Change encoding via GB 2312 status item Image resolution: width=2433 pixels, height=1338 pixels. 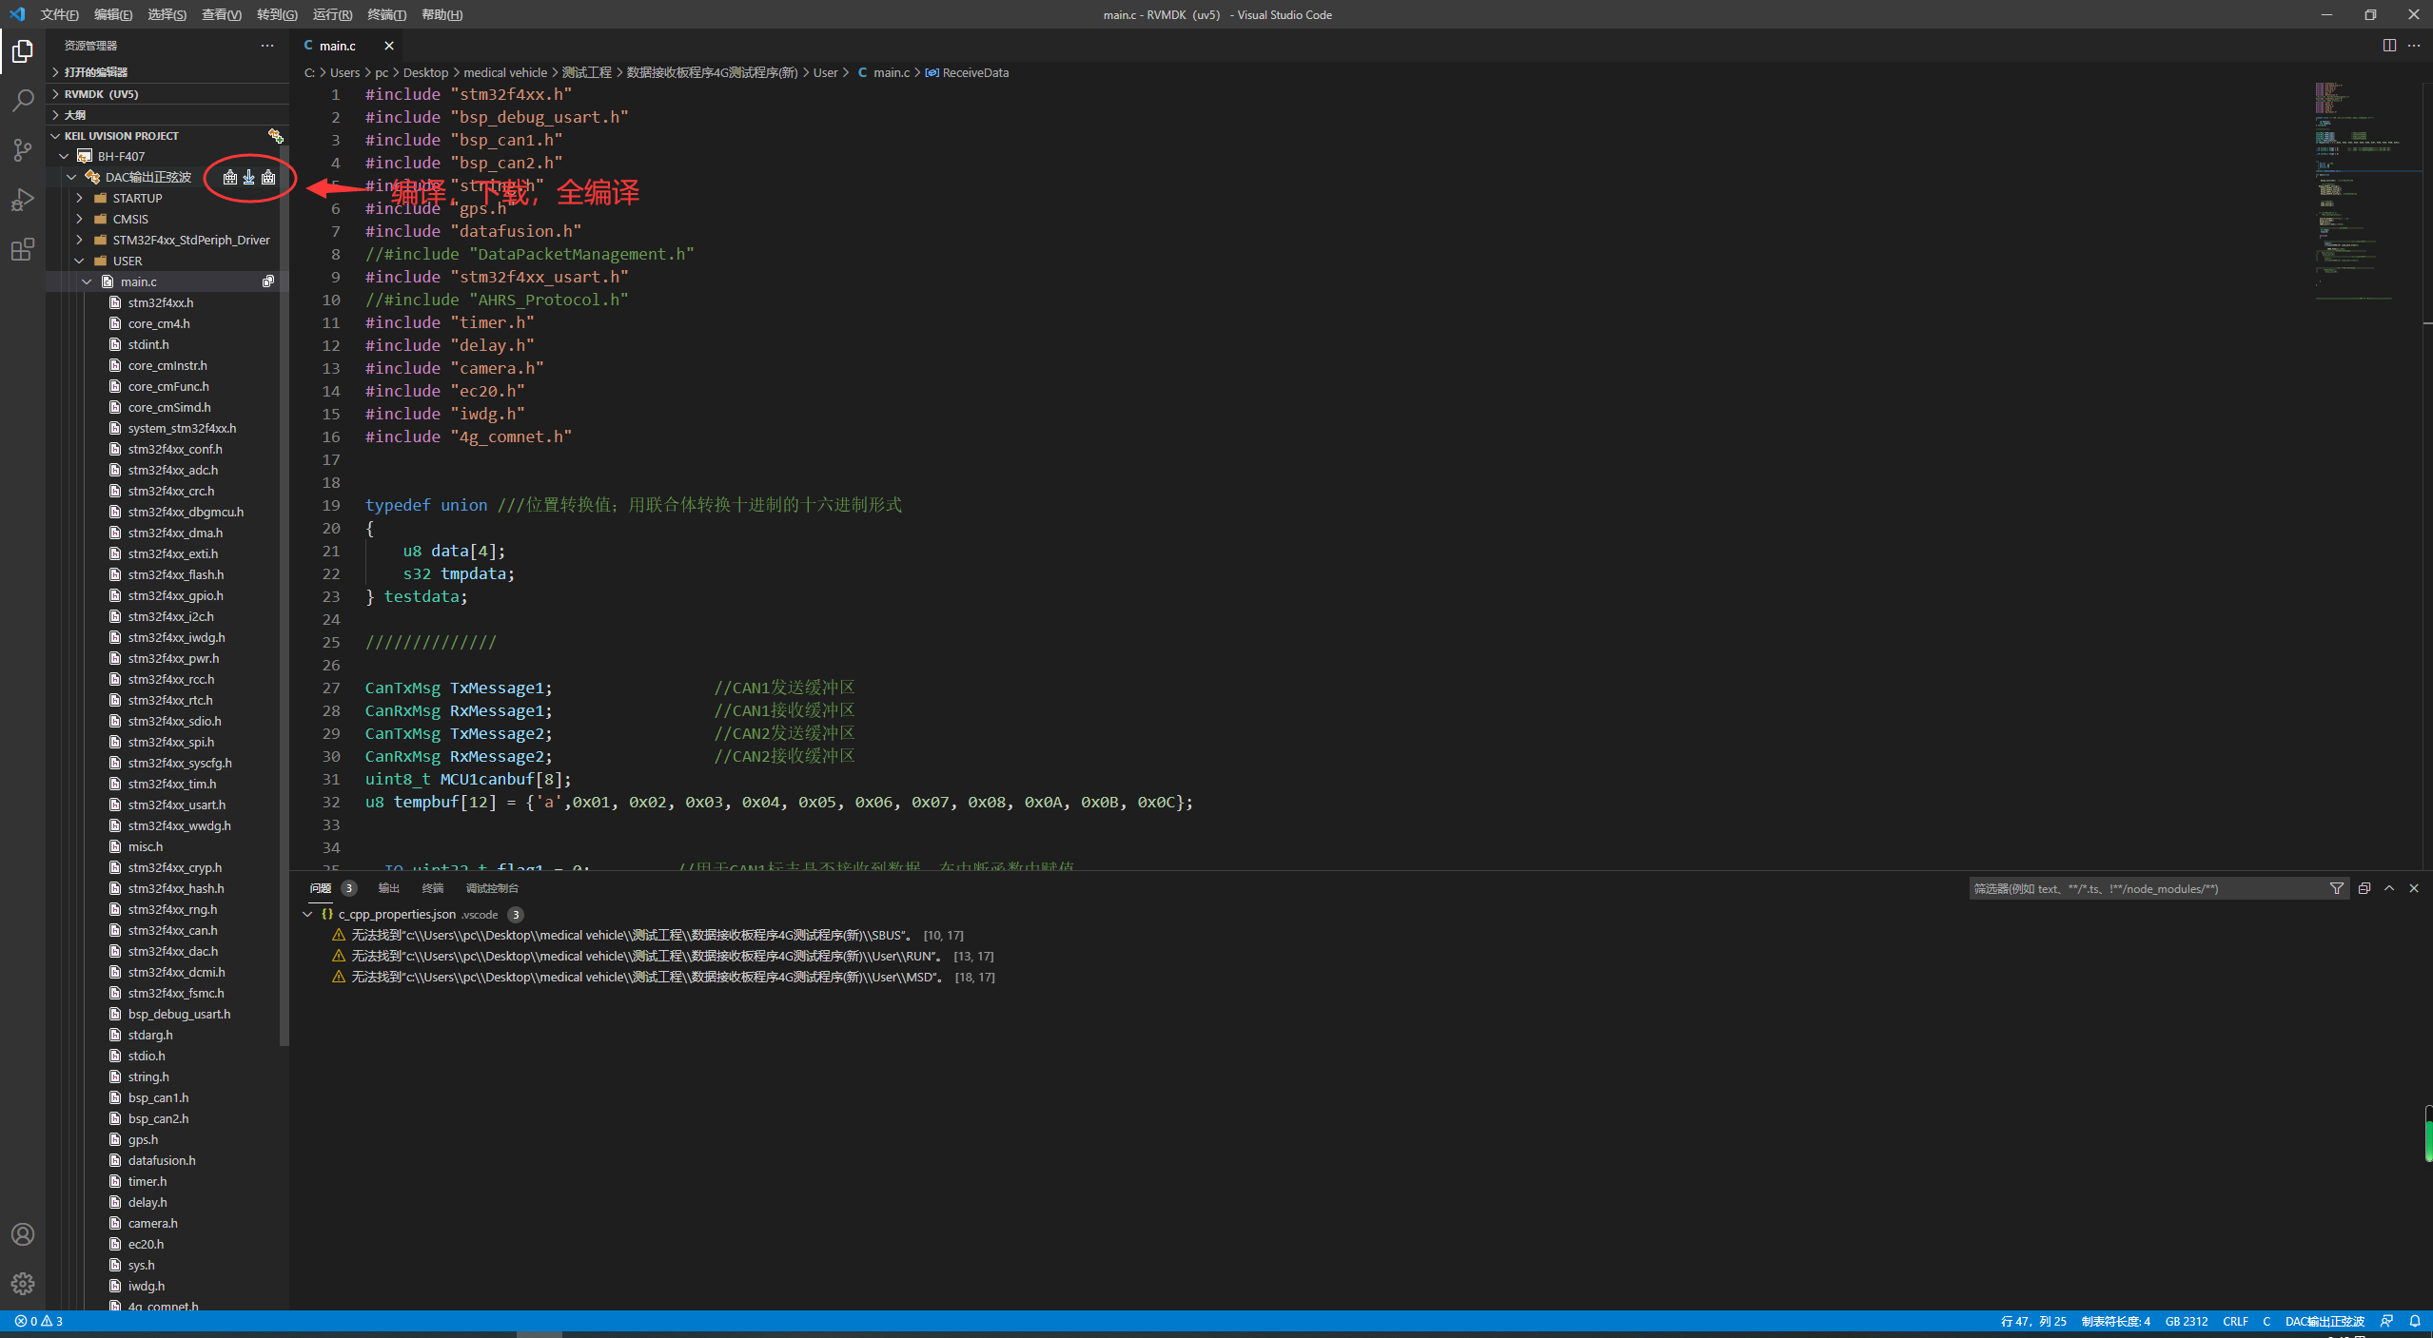point(2186,1321)
